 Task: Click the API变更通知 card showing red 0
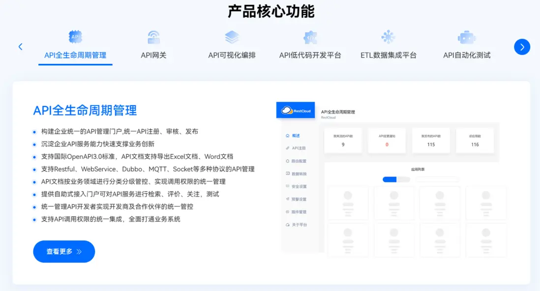(x=387, y=141)
